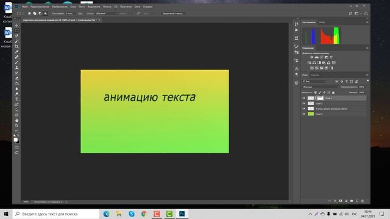Screen dimensions: 390x219
Task: Toggle lock transparent pixels
Action: pos(316,92)
